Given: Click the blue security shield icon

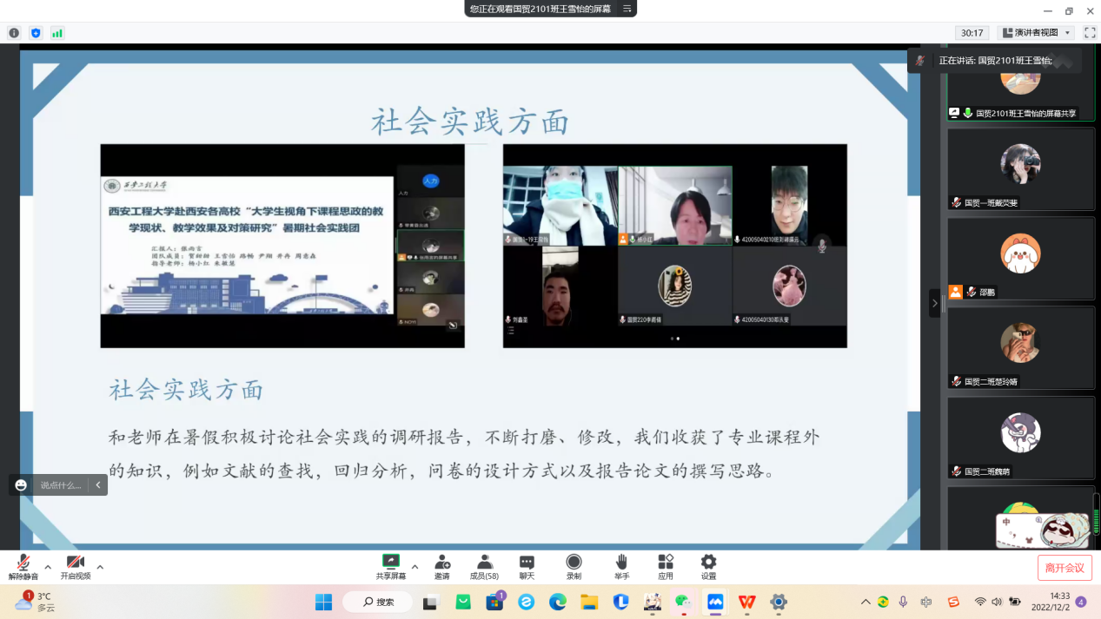Looking at the screenshot, I should click(36, 33).
